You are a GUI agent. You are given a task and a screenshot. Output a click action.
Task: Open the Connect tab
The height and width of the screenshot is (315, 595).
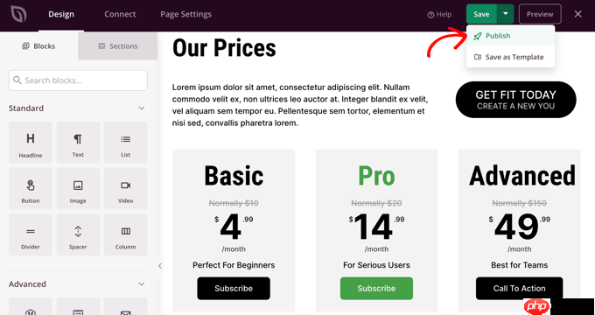pyautogui.click(x=120, y=14)
